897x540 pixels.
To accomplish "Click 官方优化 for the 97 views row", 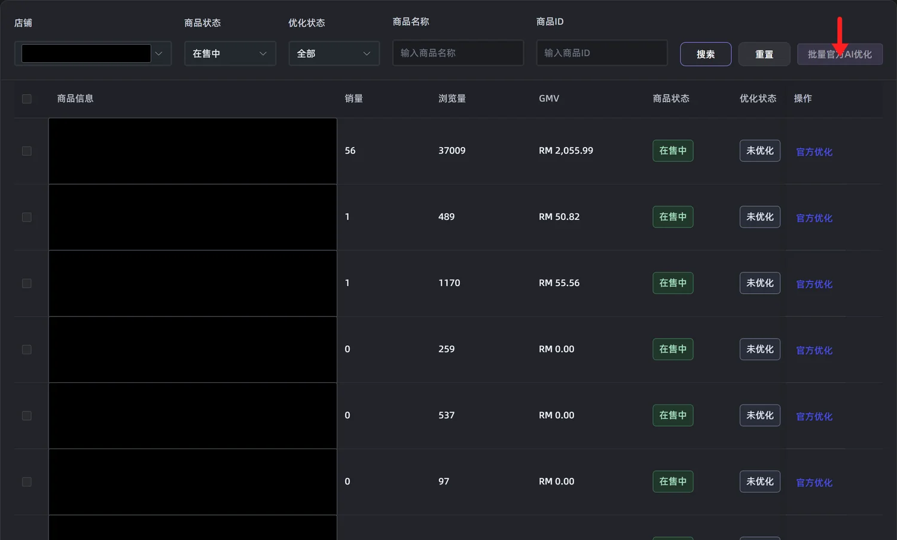I will click(814, 483).
